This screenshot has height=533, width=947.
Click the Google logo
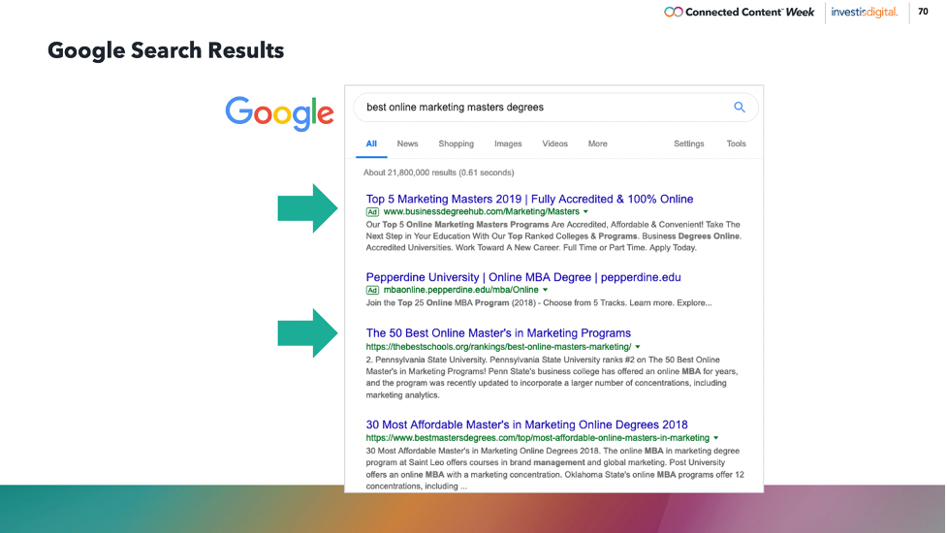click(x=279, y=113)
